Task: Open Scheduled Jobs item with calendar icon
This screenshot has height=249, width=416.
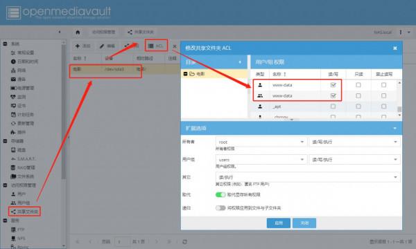Action: pyautogui.click(x=22, y=115)
